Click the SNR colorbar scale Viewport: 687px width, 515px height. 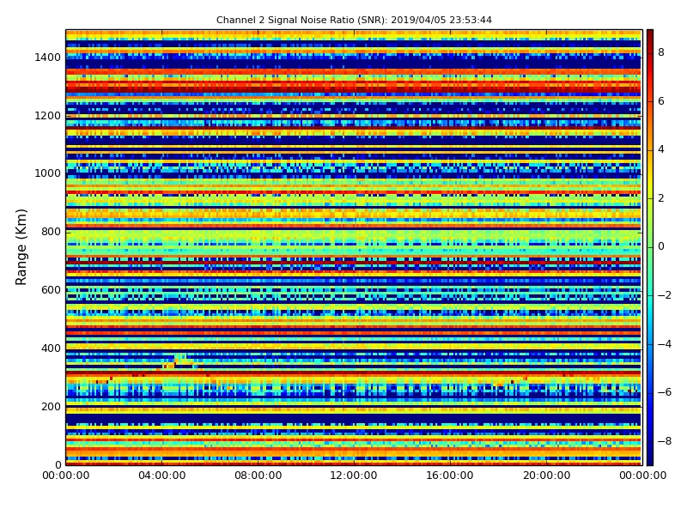[x=650, y=247]
